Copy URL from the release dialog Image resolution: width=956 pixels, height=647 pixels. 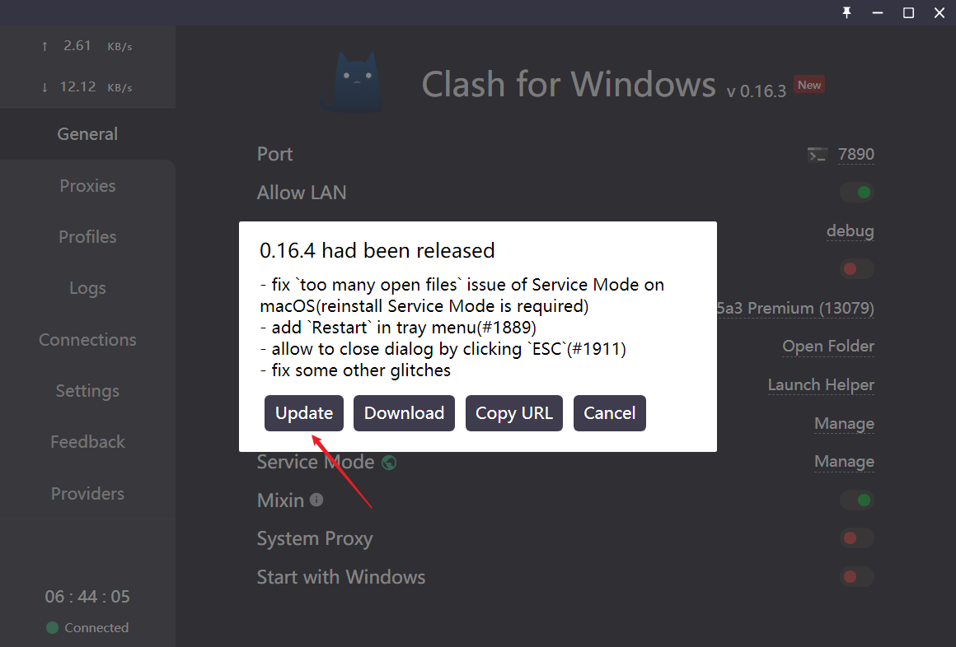pyautogui.click(x=514, y=413)
